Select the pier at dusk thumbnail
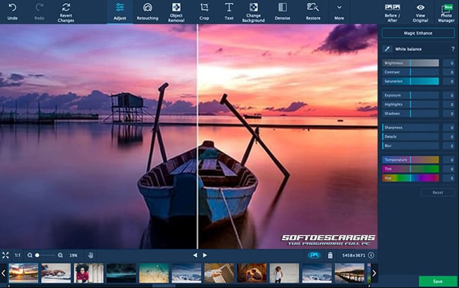This screenshot has width=459, height=288. point(350,273)
